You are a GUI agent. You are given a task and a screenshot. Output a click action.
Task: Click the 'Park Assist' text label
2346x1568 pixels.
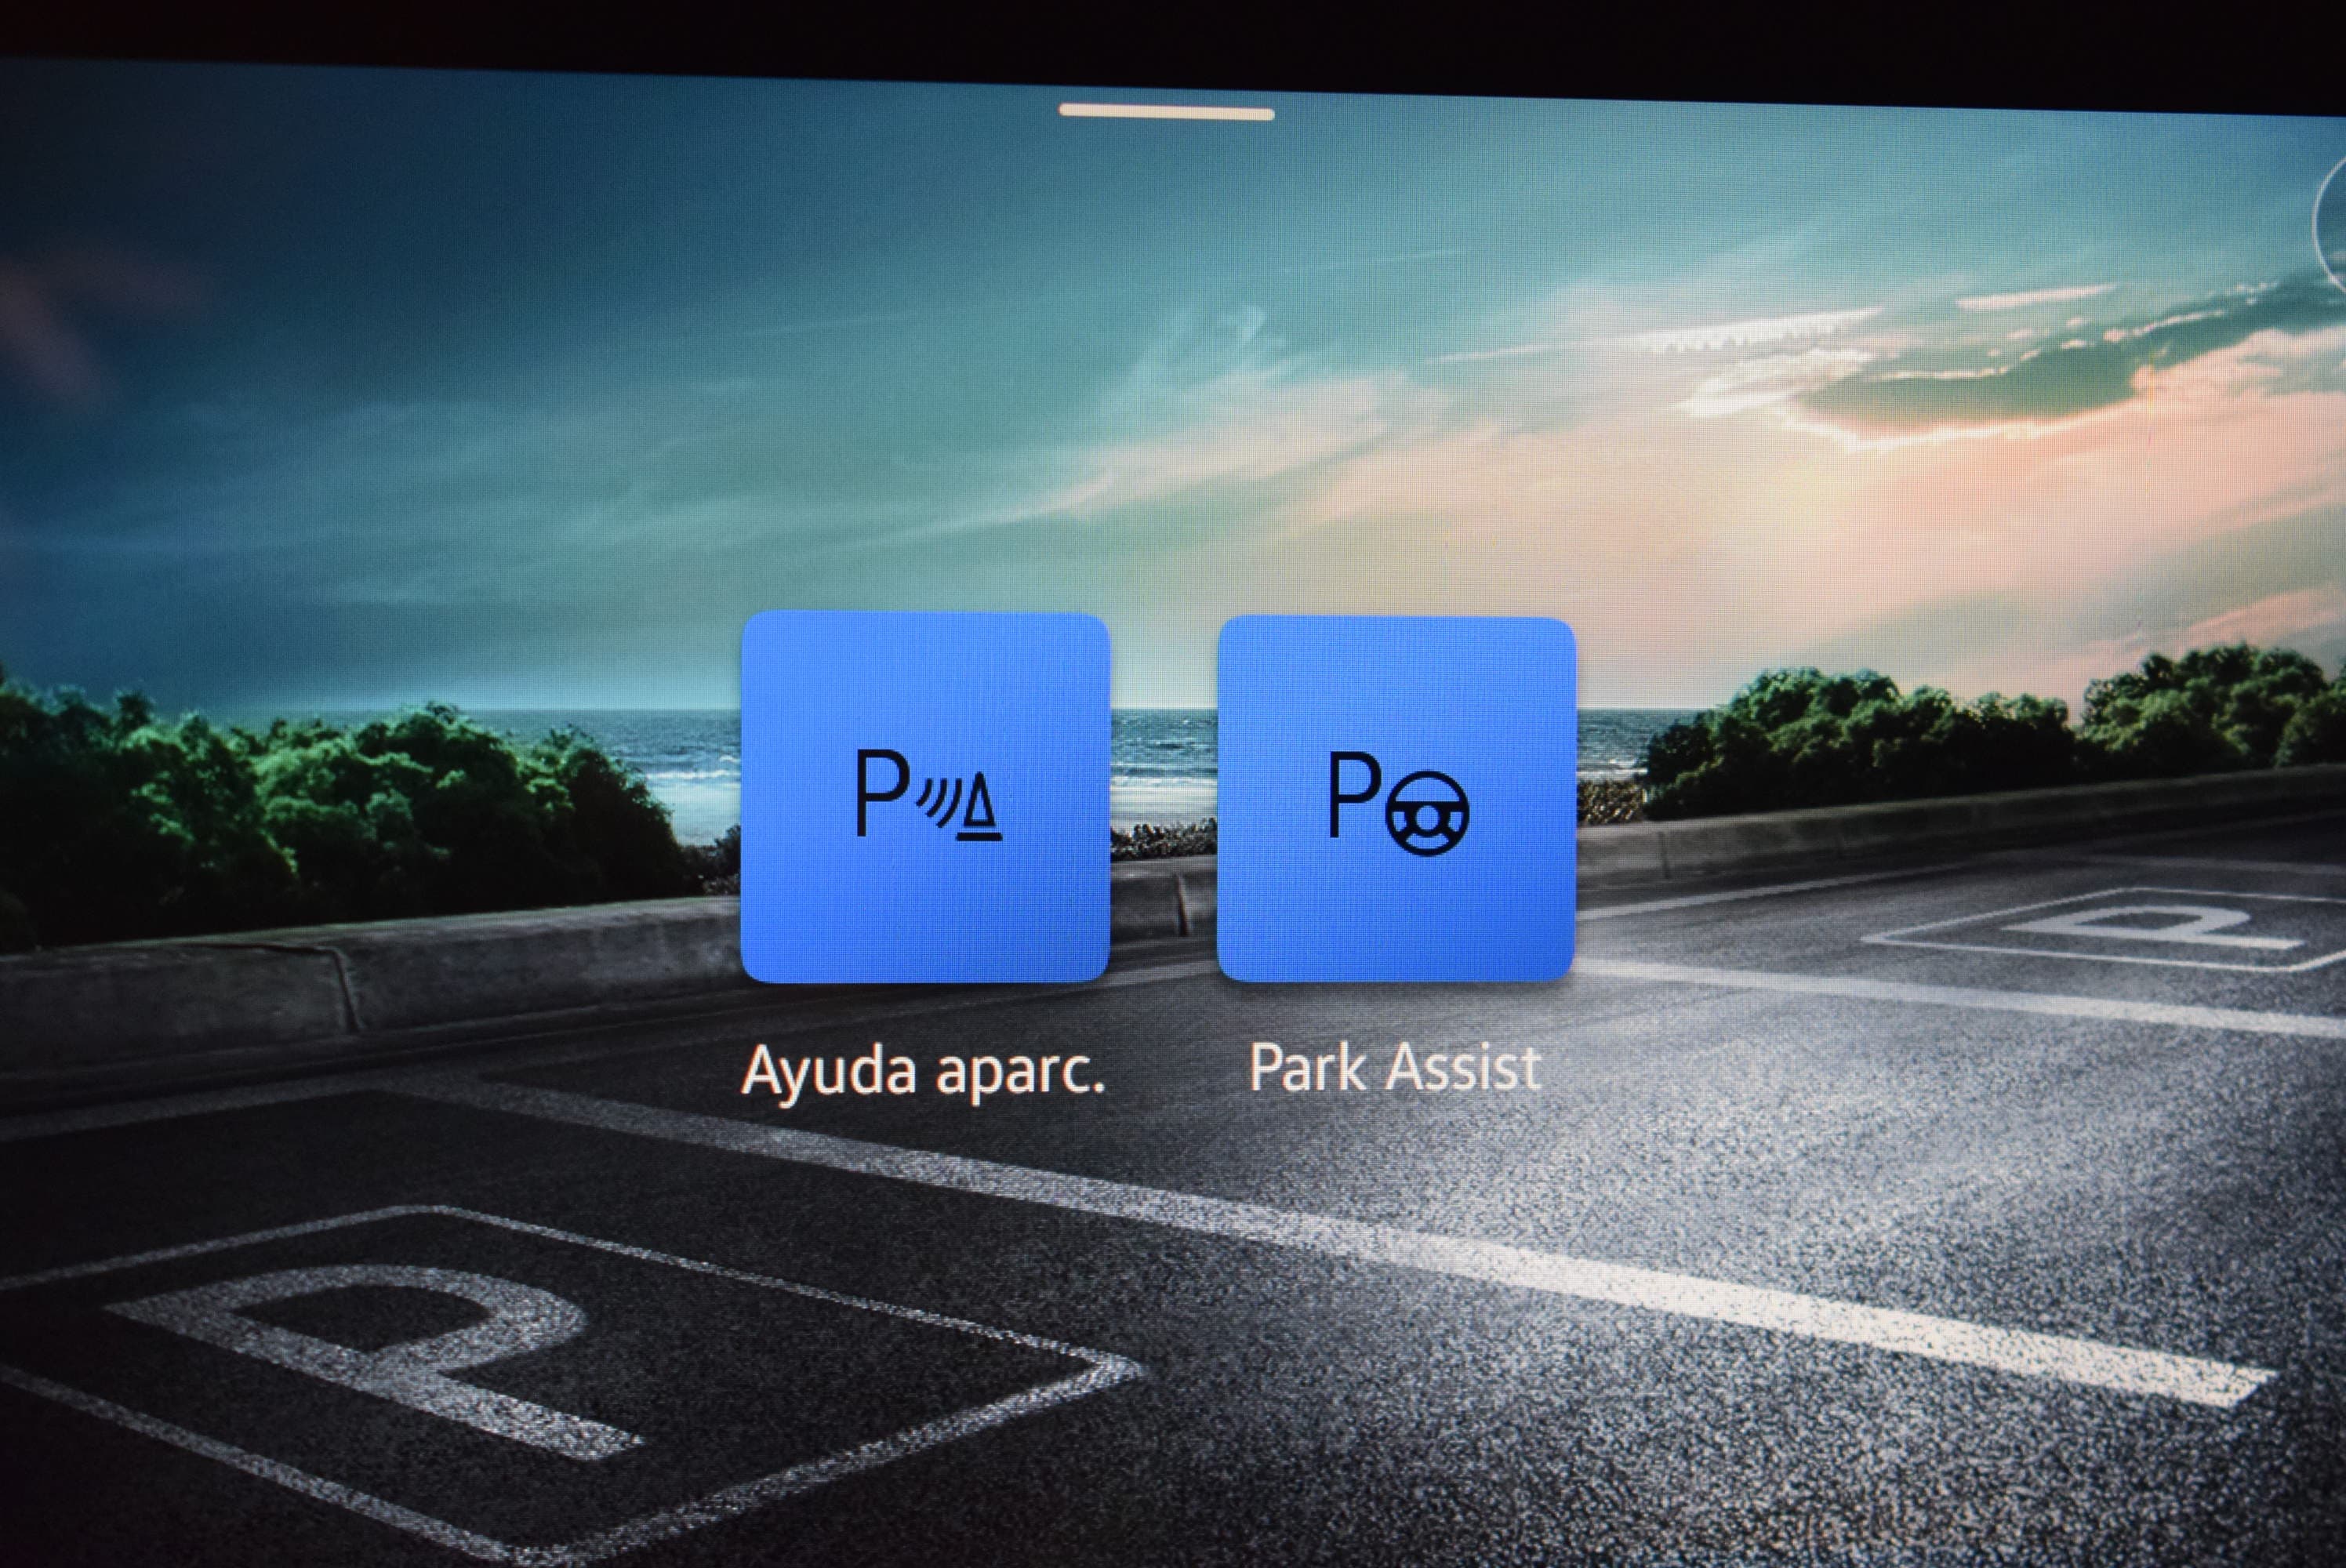tap(1395, 1068)
